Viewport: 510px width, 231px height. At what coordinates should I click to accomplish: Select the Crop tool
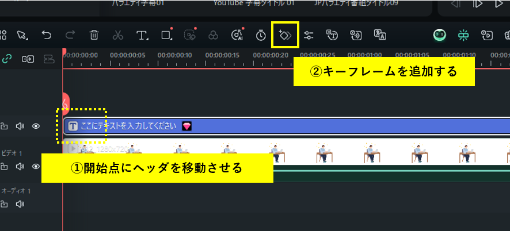(166, 34)
